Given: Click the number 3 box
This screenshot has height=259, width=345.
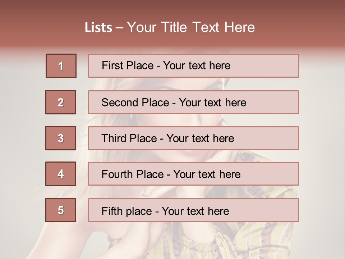Looking at the screenshot, I should (x=61, y=138).
